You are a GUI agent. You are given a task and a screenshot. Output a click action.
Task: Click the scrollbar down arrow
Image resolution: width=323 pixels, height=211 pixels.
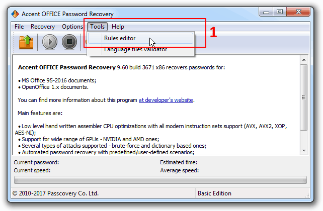304,151
